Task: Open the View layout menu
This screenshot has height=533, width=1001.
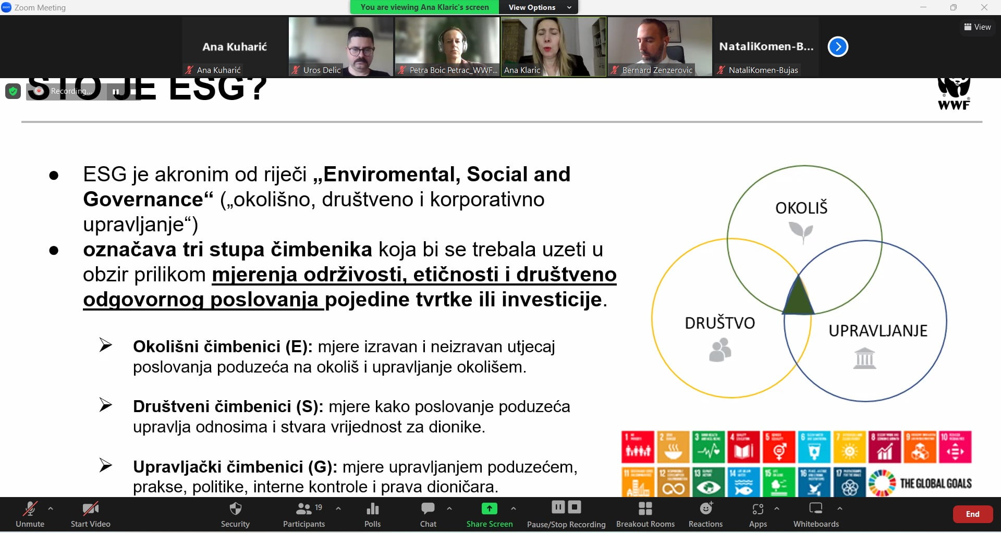Action: click(x=977, y=27)
